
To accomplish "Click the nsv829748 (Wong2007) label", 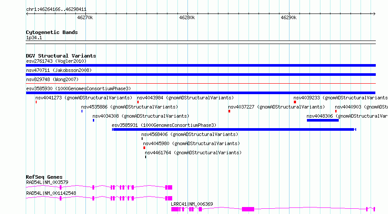I will click(52, 79).
